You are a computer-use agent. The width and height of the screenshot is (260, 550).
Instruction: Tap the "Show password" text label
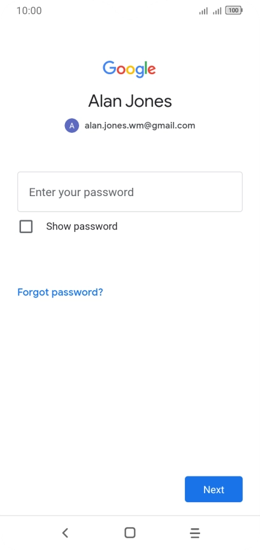[x=82, y=227]
